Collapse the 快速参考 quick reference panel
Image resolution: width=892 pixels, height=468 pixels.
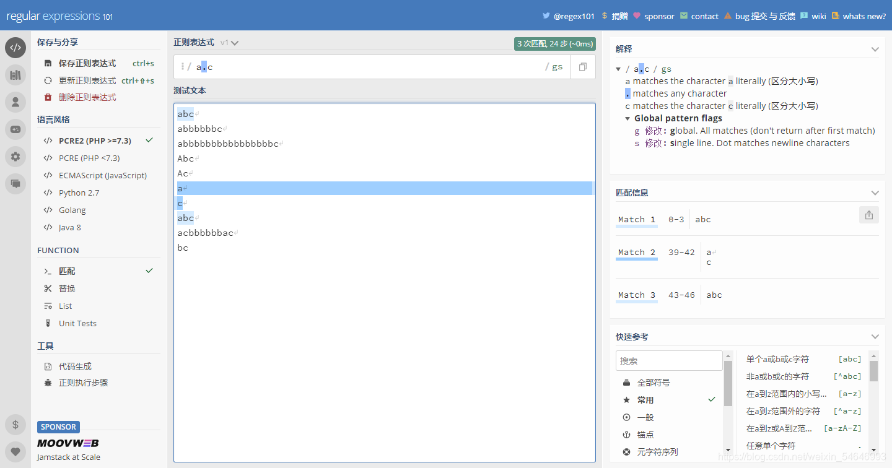tap(875, 337)
